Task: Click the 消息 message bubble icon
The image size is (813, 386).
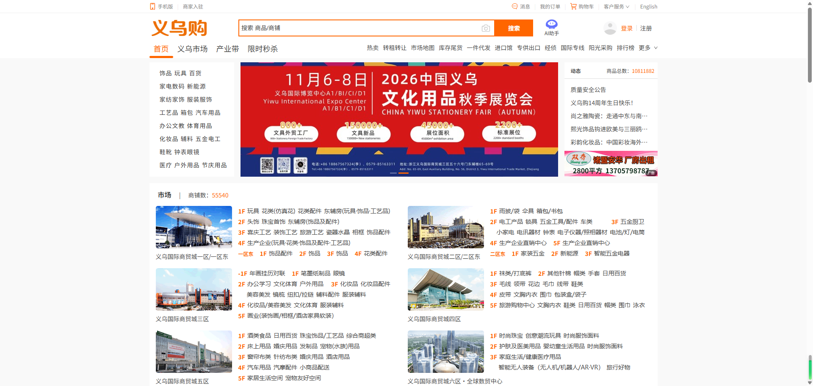Action: [515, 6]
